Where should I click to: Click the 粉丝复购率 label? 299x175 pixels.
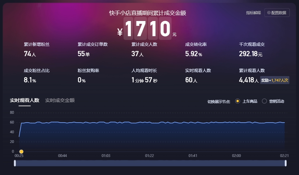point(88,71)
